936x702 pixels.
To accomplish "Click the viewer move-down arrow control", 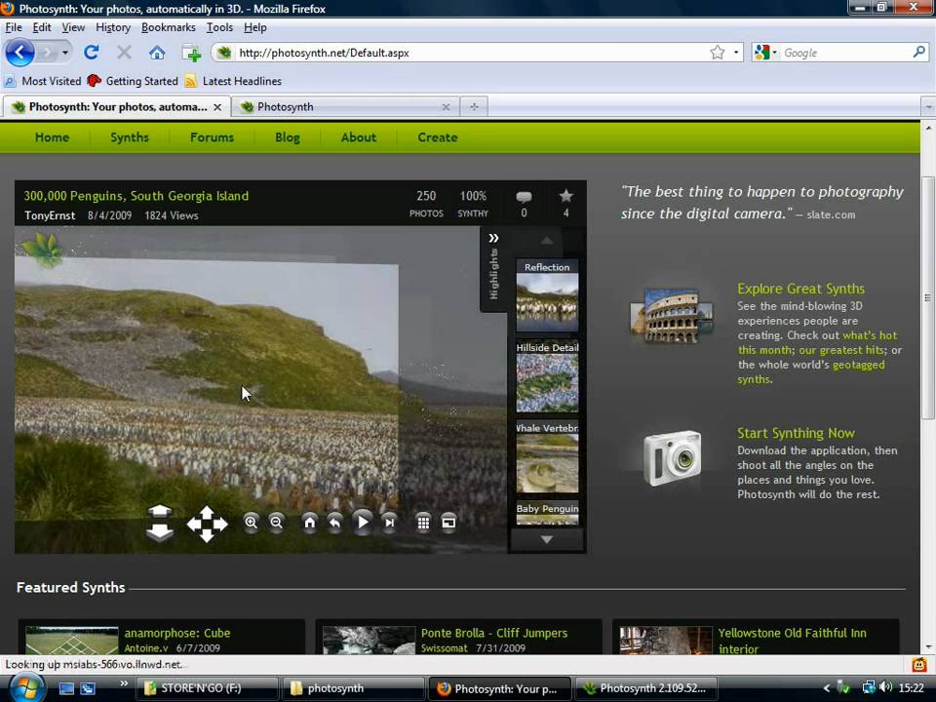I will pyautogui.click(x=159, y=532).
